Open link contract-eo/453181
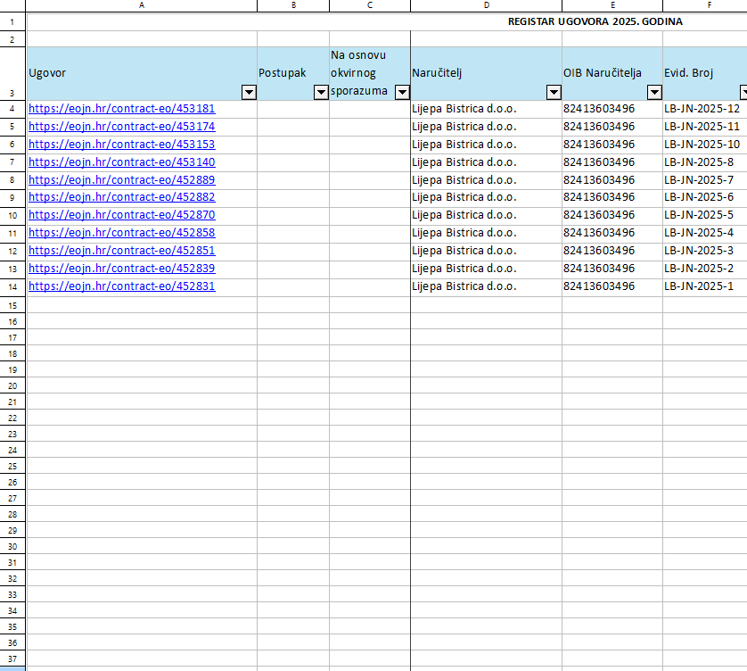 122,109
